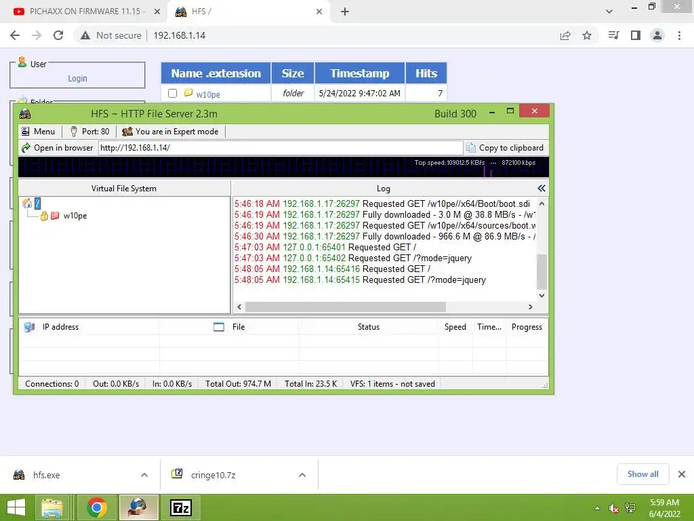Image resolution: width=694 pixels, height=521 pixels.
Task: Select the w10pe folder in Virtual File System
Action: point(75,216)
